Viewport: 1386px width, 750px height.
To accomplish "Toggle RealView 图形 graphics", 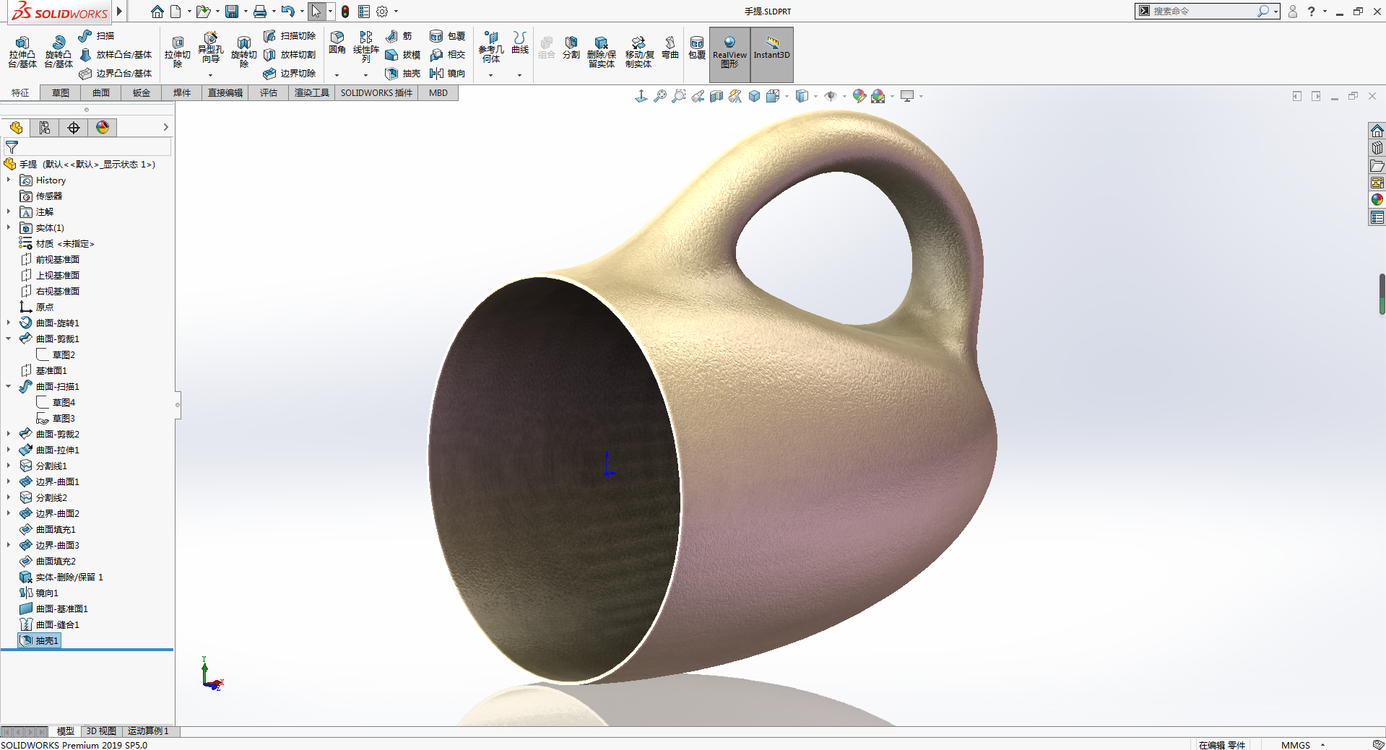I will click(x=729, y=54).
